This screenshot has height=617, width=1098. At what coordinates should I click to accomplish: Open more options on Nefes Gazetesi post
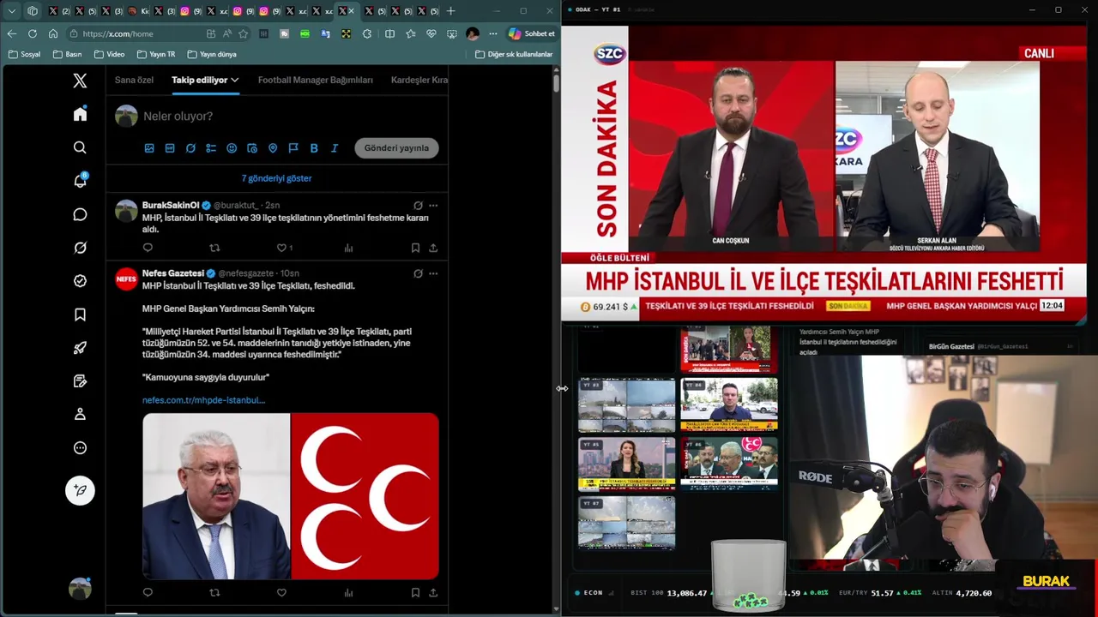pos(433,273)
